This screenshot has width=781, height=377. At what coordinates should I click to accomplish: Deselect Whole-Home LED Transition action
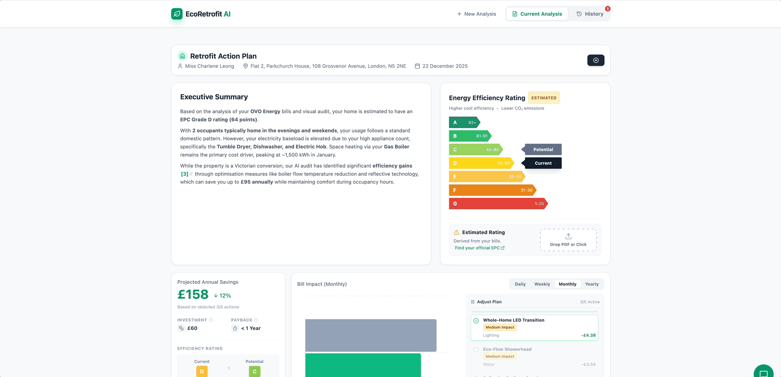(x=476, y=321)
